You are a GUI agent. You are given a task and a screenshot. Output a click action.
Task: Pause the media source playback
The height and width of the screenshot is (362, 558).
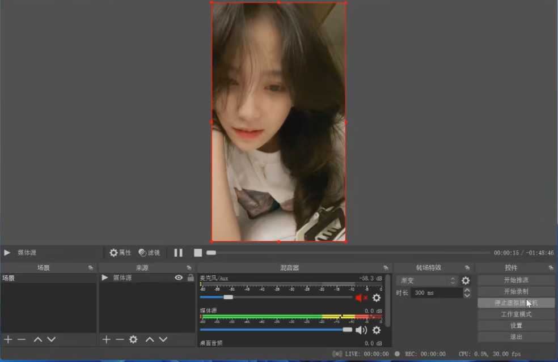click(x=178, y=253)
